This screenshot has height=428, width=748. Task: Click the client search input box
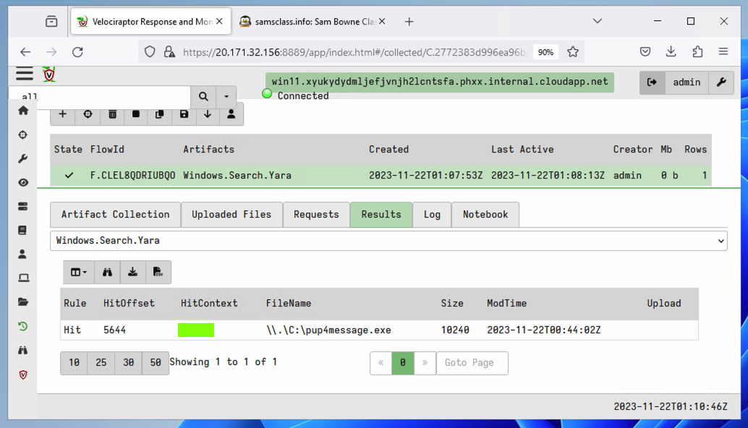point(100,97)
